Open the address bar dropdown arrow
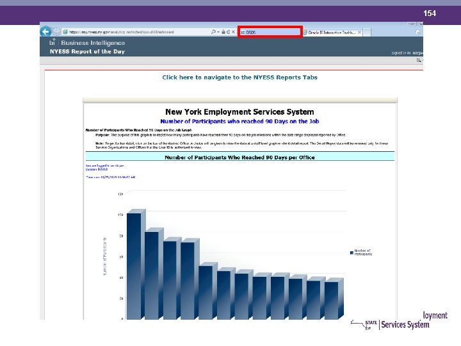 (x=218, y=32)
